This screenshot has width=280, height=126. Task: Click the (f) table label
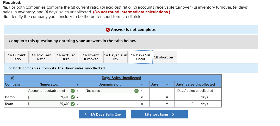pyautogui.click(x=13, y=78)
